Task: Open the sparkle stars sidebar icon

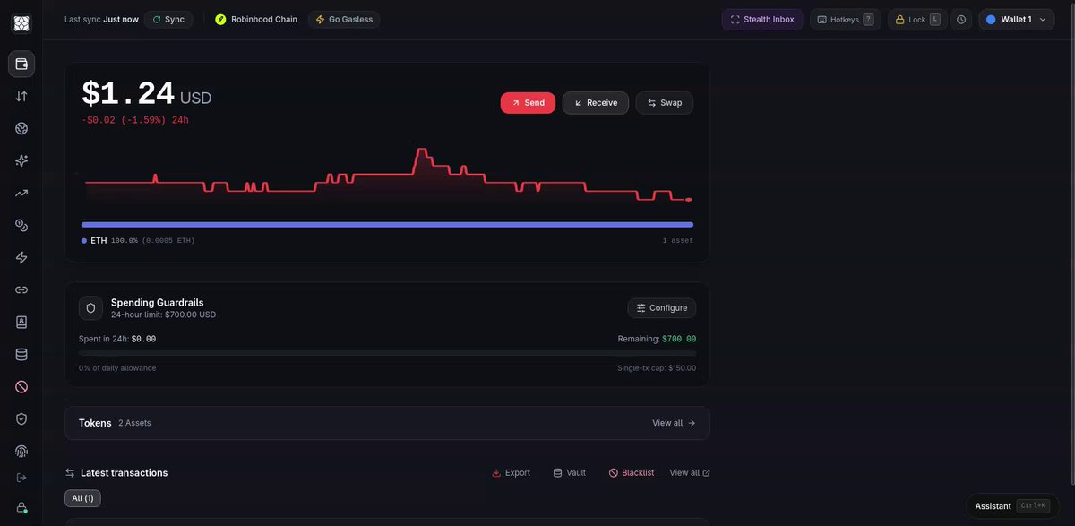Action: pyautogui.click(x=21, y=161)
